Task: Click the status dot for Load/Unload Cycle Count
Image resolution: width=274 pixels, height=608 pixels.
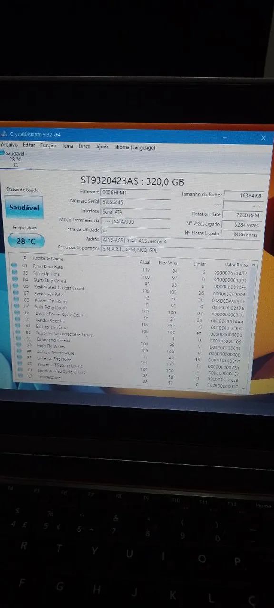Action: 20,370
